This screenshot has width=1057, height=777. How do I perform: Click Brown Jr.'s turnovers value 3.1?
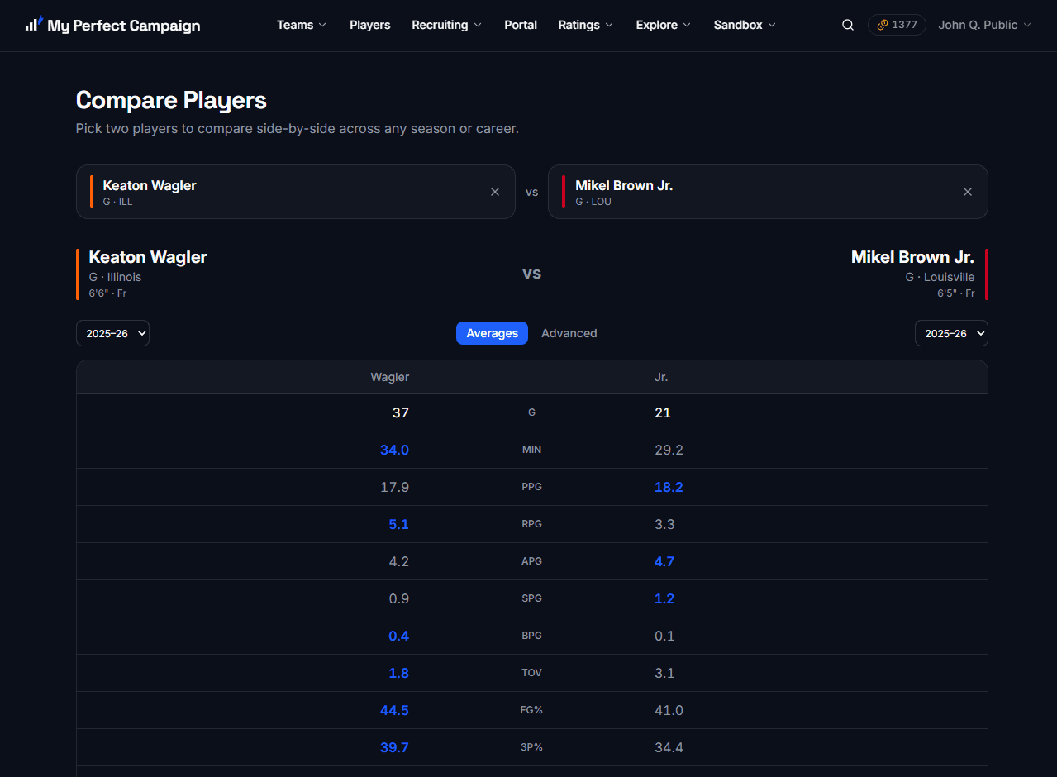[664, 673]
